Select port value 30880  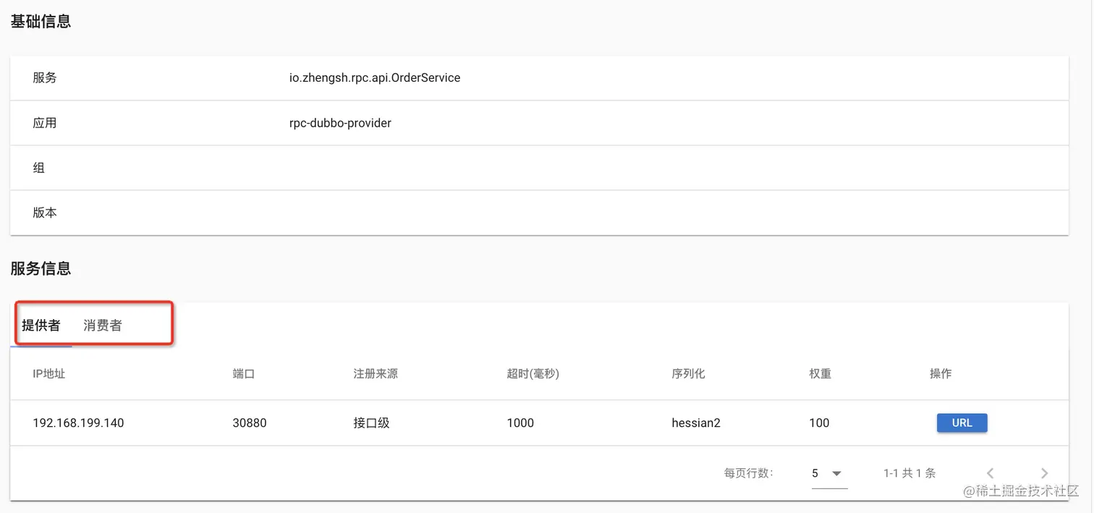[250, 423]
